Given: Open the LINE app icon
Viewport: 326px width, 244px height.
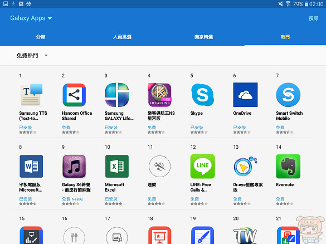Looking at the screenshot, I should point(202,166).
